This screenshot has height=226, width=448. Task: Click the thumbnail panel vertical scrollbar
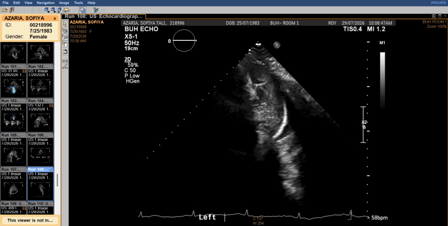click(x=57, y=180)
